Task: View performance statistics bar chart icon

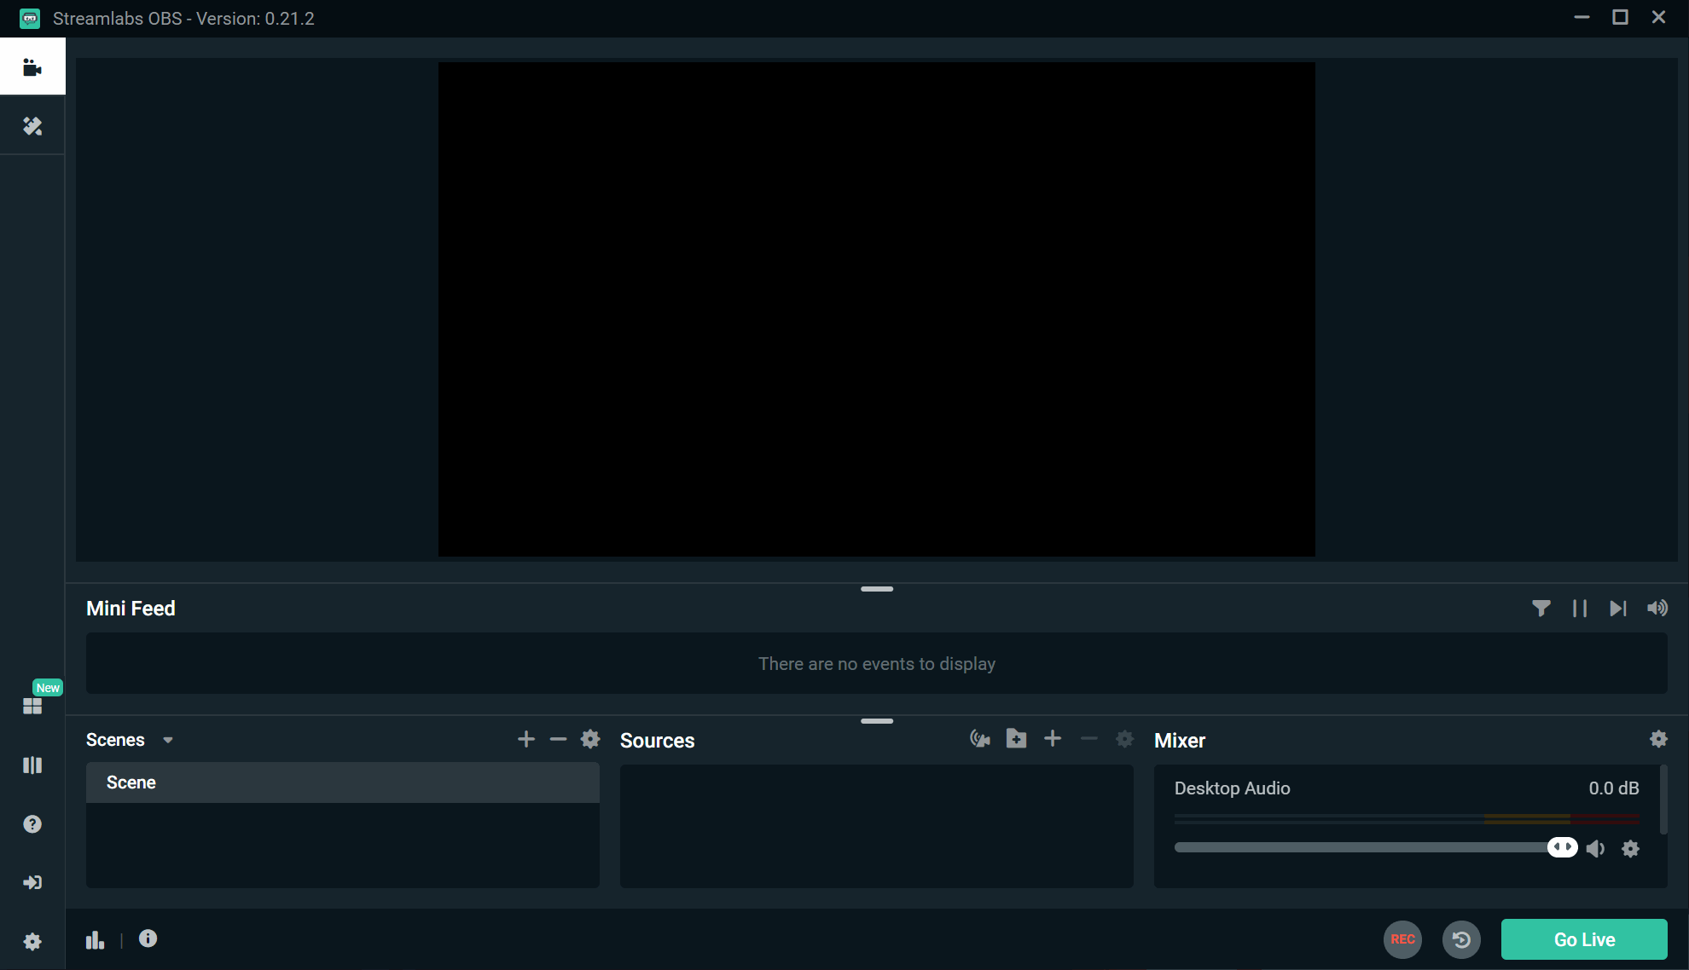Action: pyautogui.click(x=95, y=938)
